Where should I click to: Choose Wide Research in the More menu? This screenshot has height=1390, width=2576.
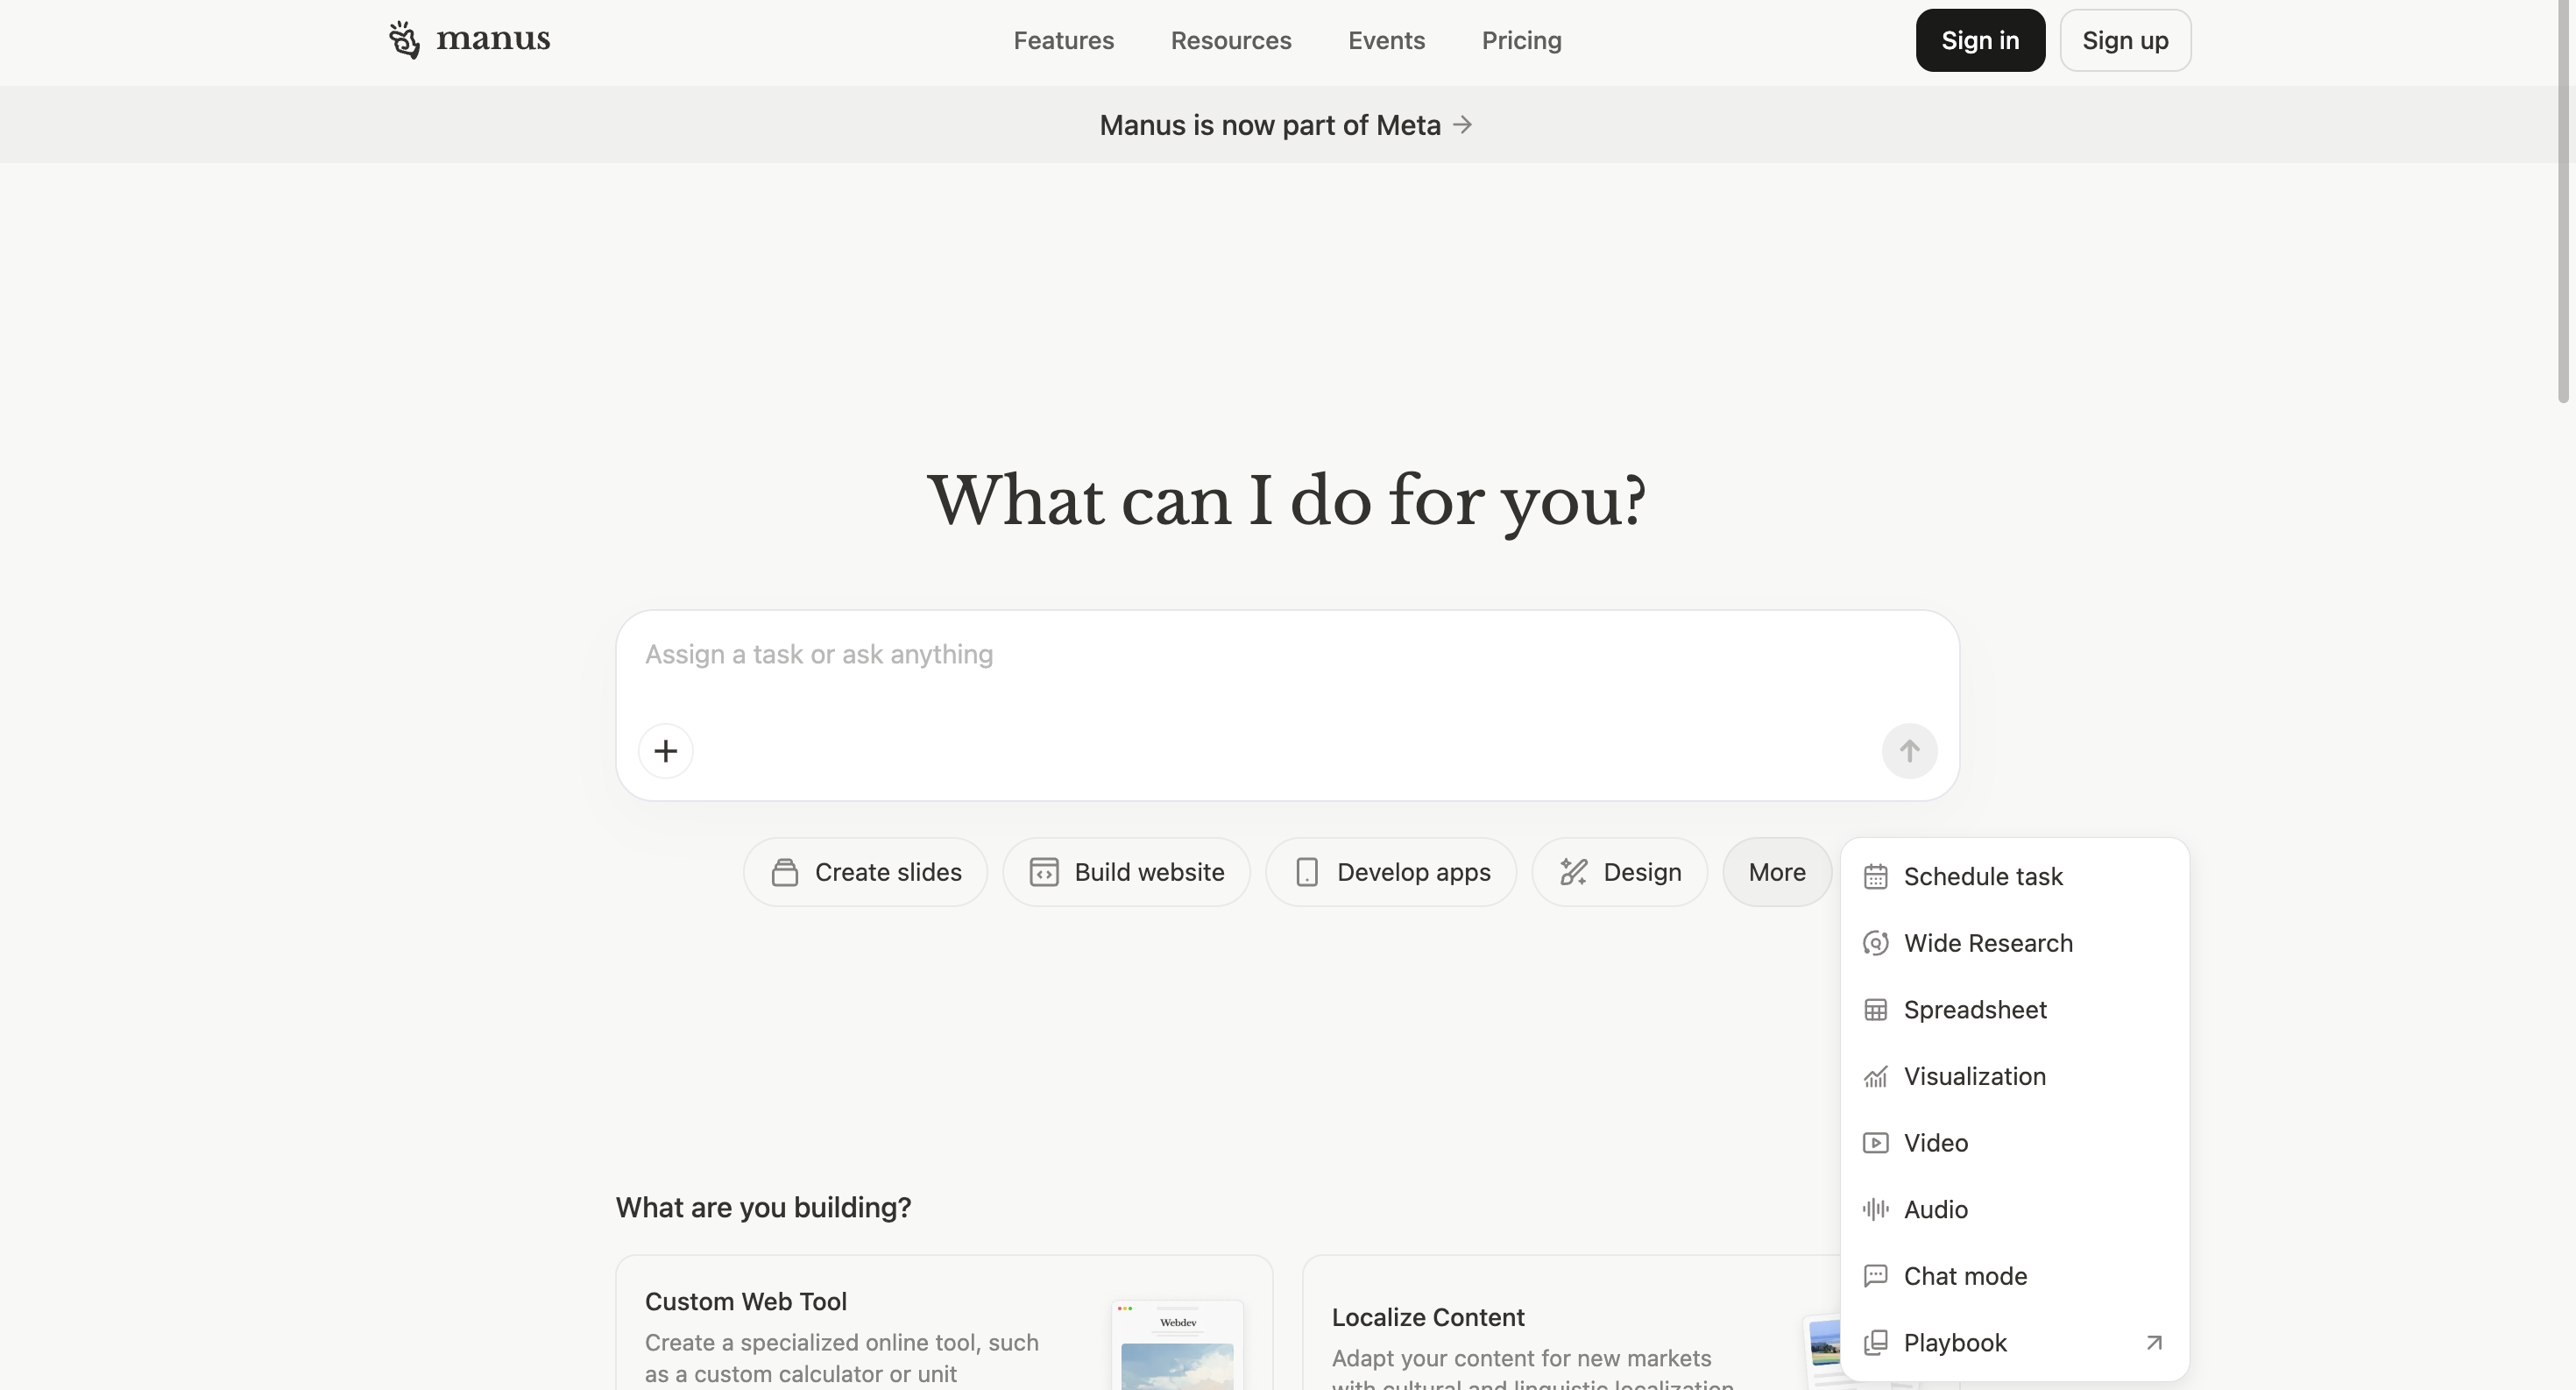pyautogui.click(x=2015, y=944)
